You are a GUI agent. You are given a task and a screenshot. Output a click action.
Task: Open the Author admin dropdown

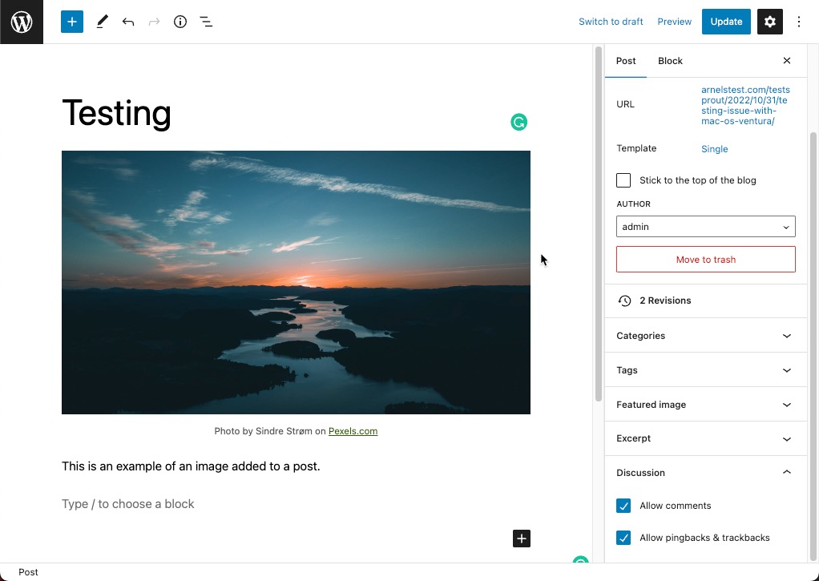[x=705, y=227]
